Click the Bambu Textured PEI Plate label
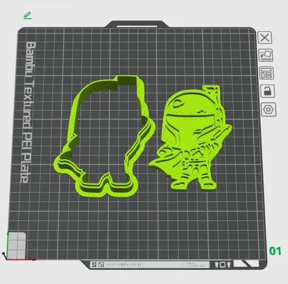This screenshot has width=288, height=284. [28, 112]
